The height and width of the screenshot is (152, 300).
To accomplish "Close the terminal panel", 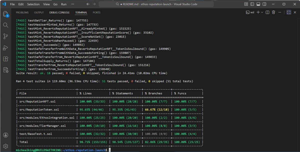I will click(295, 12).
